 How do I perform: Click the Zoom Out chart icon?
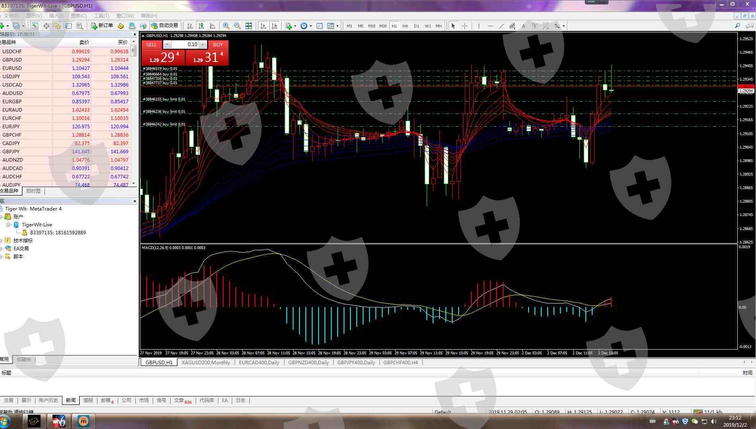point(237,26)
